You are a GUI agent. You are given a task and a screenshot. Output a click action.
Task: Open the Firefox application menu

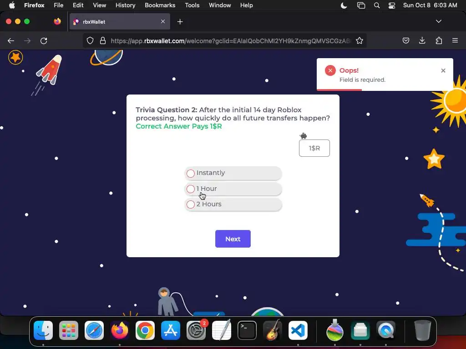point(34,5)
